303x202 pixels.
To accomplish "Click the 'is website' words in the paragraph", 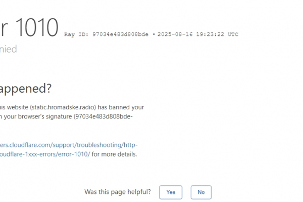I will point(14,107).
